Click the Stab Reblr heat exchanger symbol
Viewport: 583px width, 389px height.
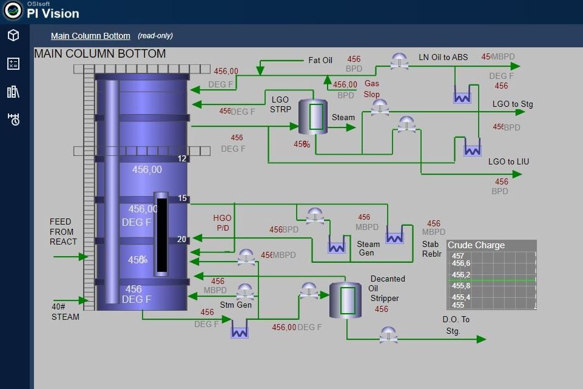click(394, 235)
